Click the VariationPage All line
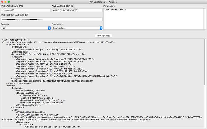Viewport: 207px width, 129px height. pos(41,103)
